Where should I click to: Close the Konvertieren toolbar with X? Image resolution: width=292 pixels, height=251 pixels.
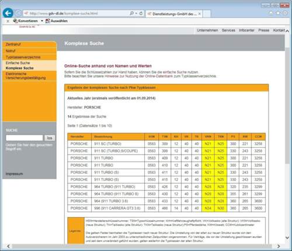click(x=8, y=21)
